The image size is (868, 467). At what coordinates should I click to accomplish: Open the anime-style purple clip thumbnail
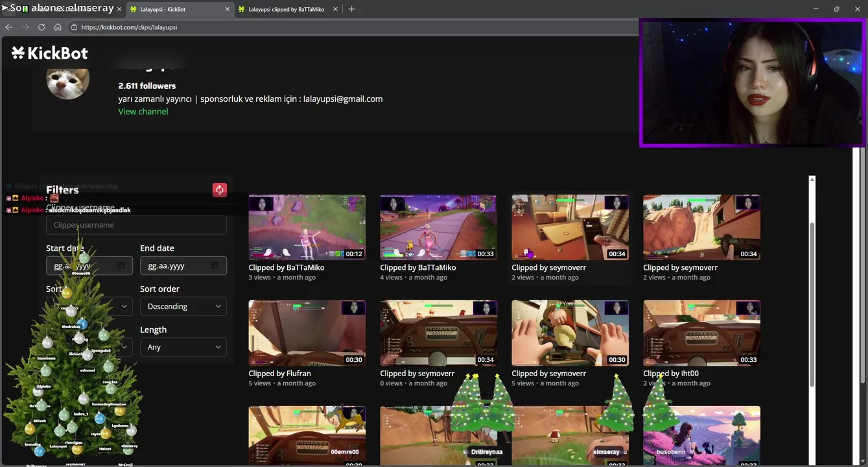click(701, 437)
